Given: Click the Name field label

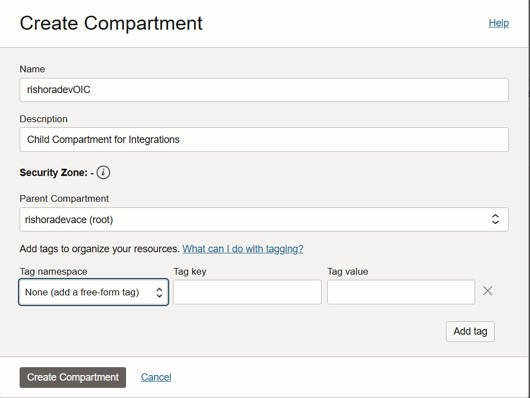Looking at the screenshot, I should coord(32,70).
